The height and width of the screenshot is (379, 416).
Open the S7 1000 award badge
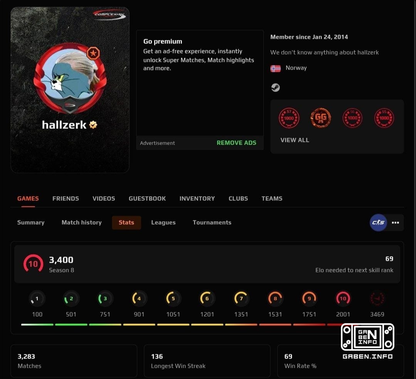coord(289,118)
